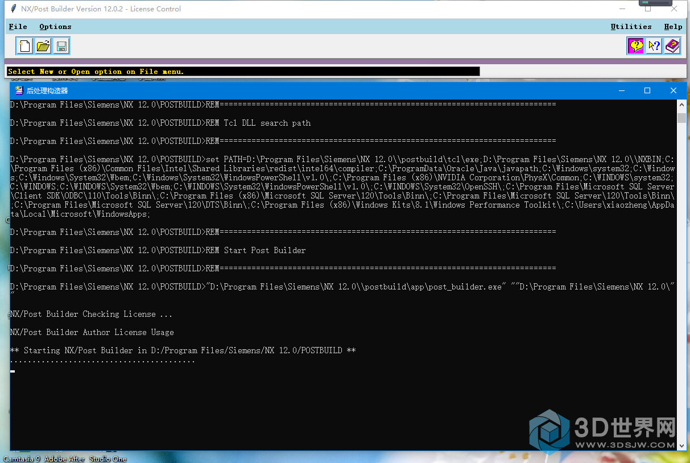Open the user's manual book icon
Image resolution: width=690 pixels, height=463 pixels.
672,46
